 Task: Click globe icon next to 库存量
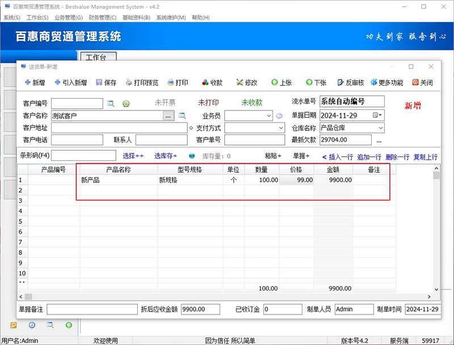pos(192,156)
